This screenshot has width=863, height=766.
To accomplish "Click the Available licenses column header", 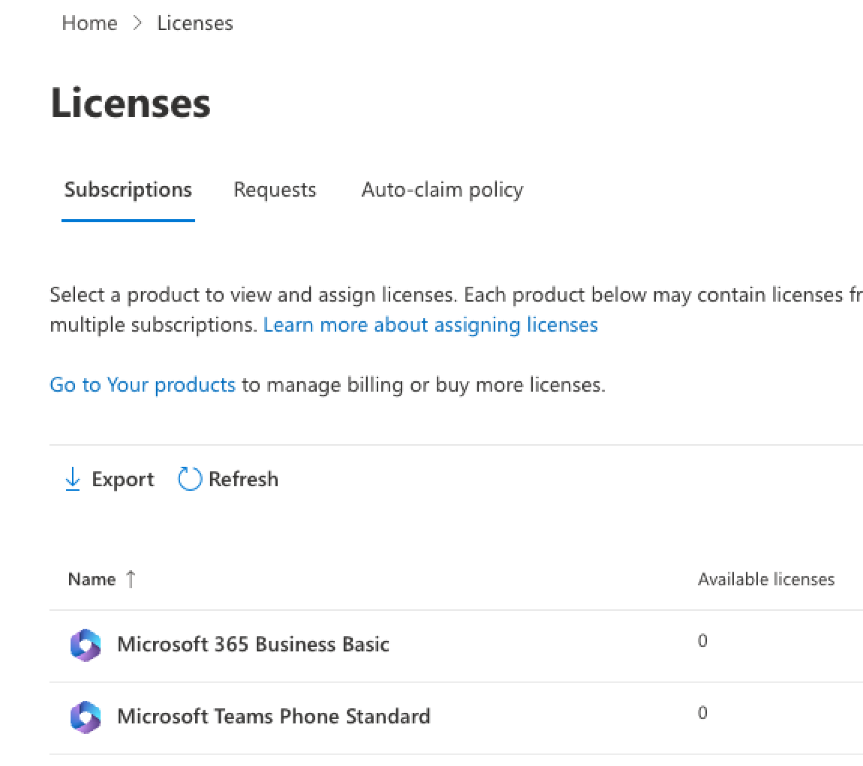I will coord(766,579).
